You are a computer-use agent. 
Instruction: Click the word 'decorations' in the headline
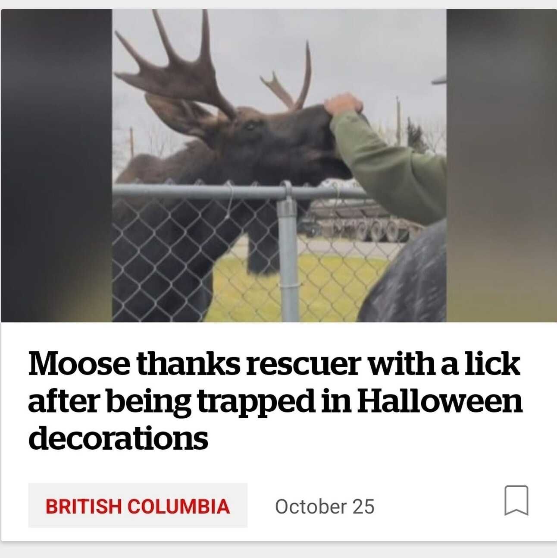pos(118,438)
